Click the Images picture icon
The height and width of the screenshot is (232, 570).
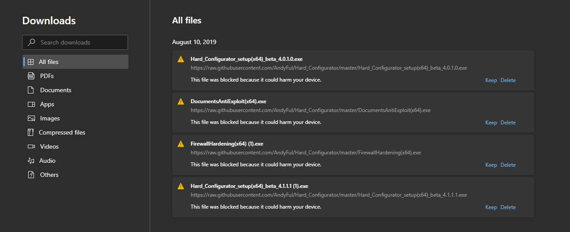tap(31, 118)
